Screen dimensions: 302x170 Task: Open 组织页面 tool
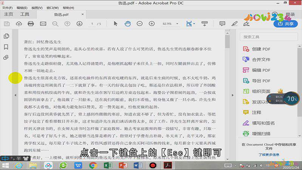257,91
